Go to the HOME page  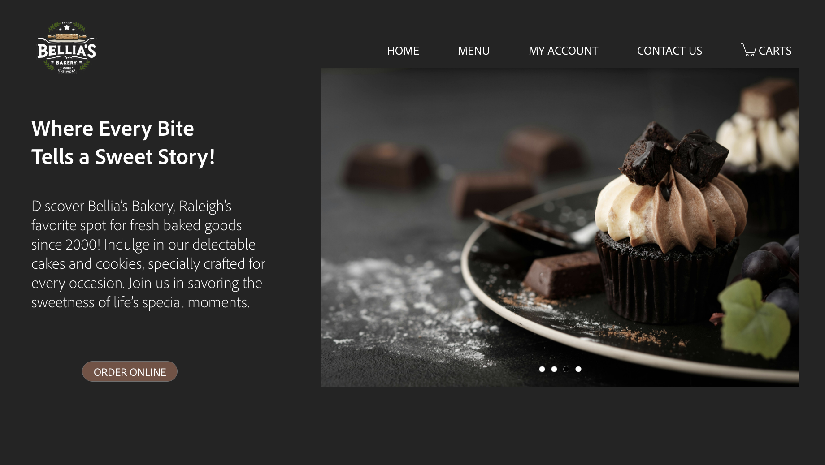[x=403, y=51]
